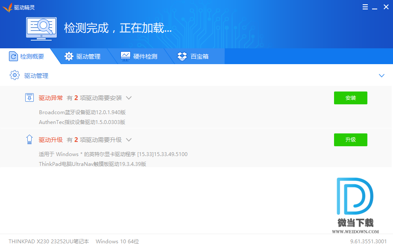Open the hamburger main menu icon
Image resolution: width=393 pixels, height=248 pixels.
[365, 7]
